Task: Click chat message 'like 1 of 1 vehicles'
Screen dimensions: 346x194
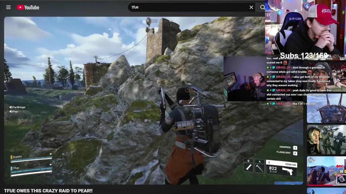Action: 304,104
